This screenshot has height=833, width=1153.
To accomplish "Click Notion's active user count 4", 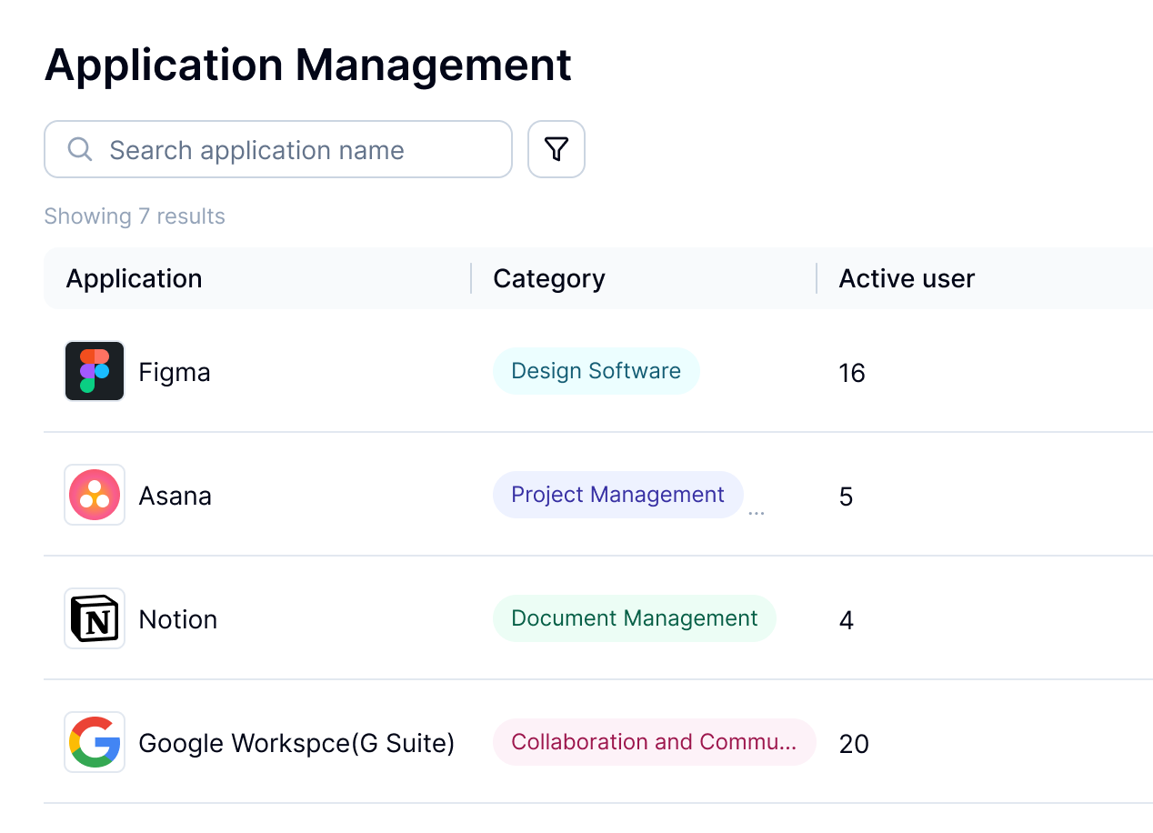I will click(x=846, y=620).
